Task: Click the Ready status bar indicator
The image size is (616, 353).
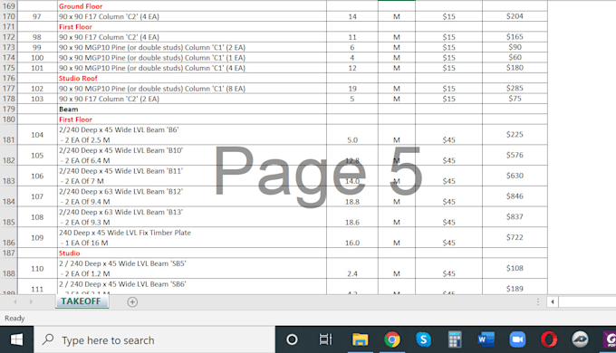Action: pyautogui.click(x=14, y=318)
